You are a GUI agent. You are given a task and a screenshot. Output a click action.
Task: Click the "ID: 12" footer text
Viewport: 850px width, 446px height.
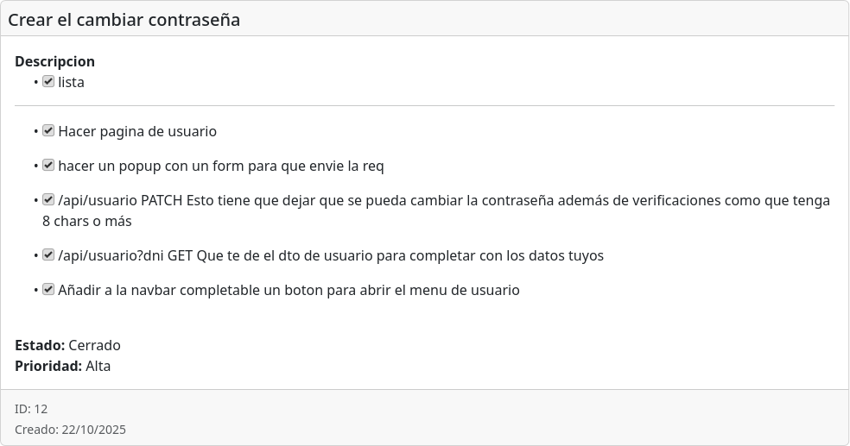(x=31, y=409)
